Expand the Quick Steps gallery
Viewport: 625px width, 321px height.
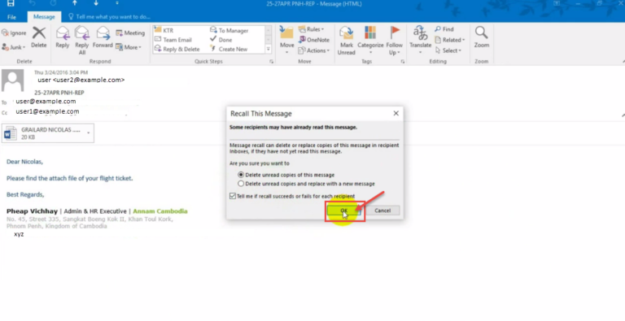pyautogui.click(x=269, y=49)
